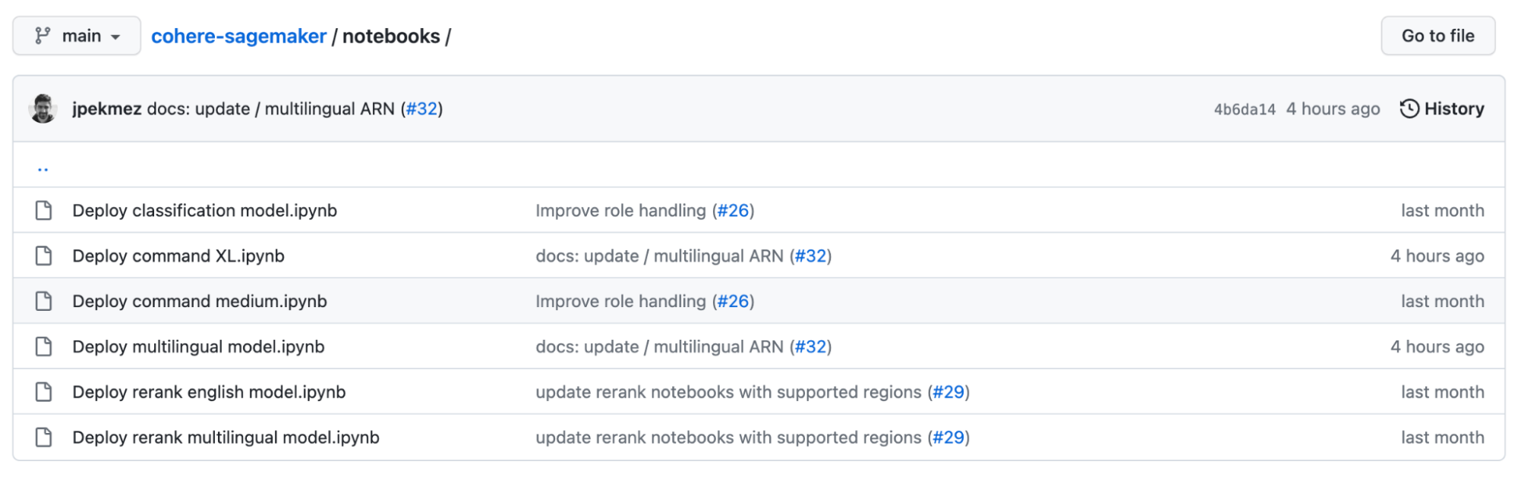Viewport: 1518px width, 480px height.
Task: Click the History clock icon
Action: (1409, 108)
